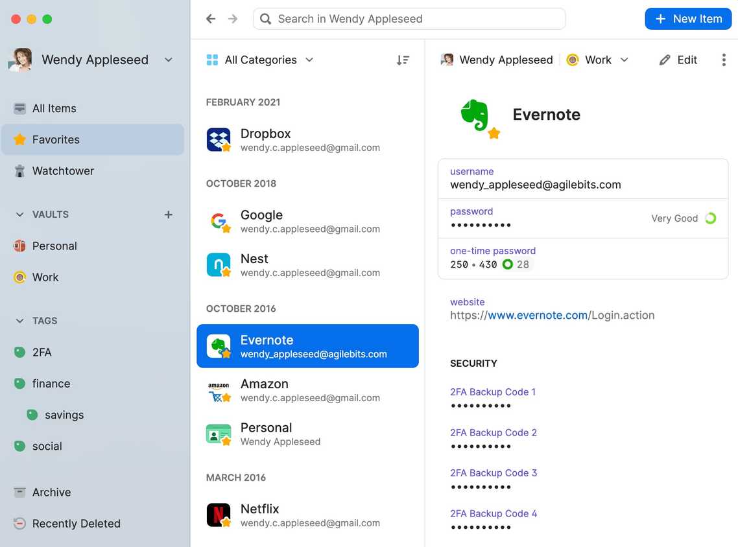Click the Dropbox item title
Viewport: 738px width, 547px height.
pos(265,134)
